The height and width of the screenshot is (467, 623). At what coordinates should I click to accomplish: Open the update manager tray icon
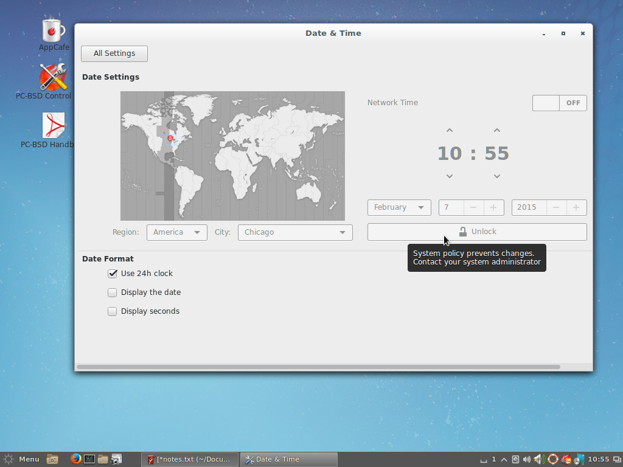click(x=566, y=459)
